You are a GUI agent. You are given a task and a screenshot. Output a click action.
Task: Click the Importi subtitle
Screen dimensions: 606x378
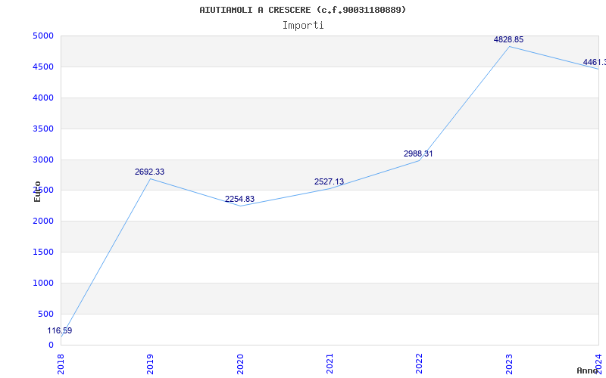tap(303, 26)
